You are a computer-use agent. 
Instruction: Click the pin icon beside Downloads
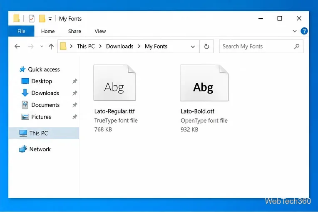(x=75, y=93)
